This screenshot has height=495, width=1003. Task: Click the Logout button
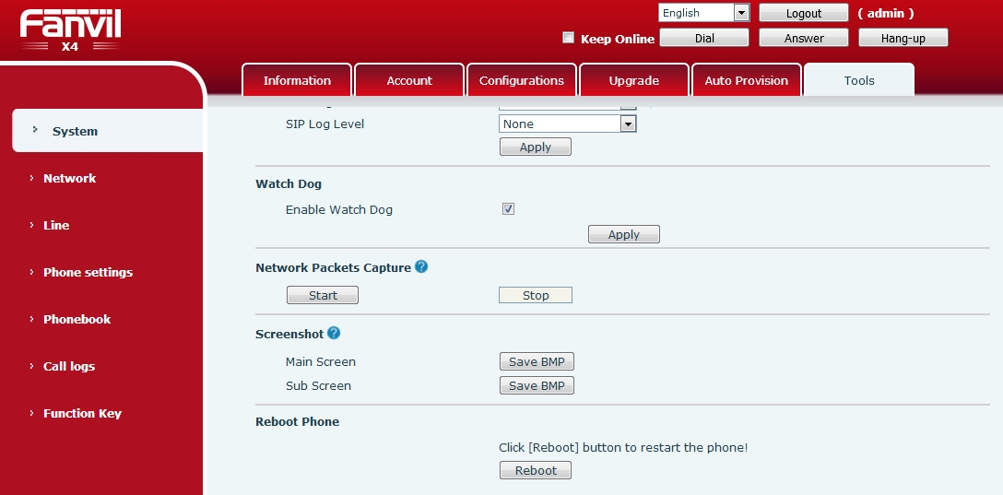pyautogui.click(x=803, y=13)
